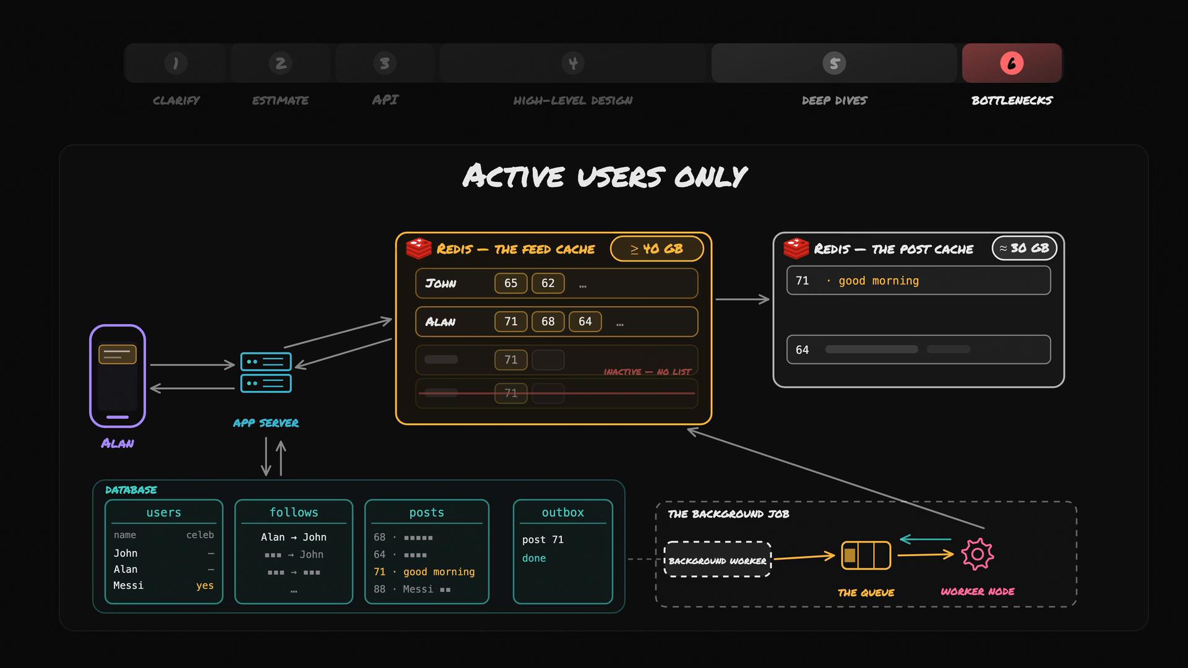
Task: Click post 71 'good morning' cache entry
Action: (919, 281)
